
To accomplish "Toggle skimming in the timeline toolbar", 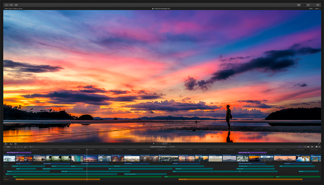I will tap(300, 147).
